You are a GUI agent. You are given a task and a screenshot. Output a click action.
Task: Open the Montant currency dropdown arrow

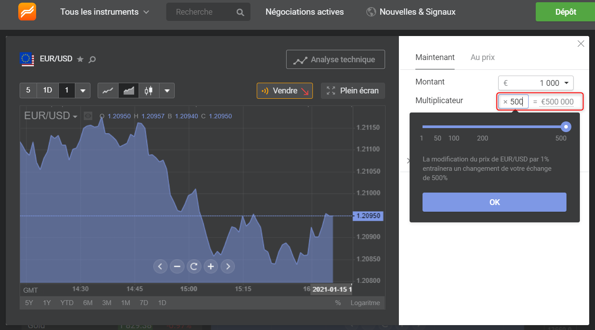pyautogui.click(x=565, y=83)
